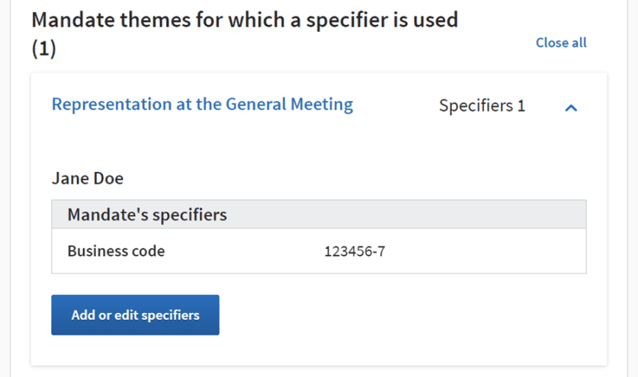Click the Mandate's specifiers table header text
The width and height of the screenshot is (638, 377).
coord(147,215)
